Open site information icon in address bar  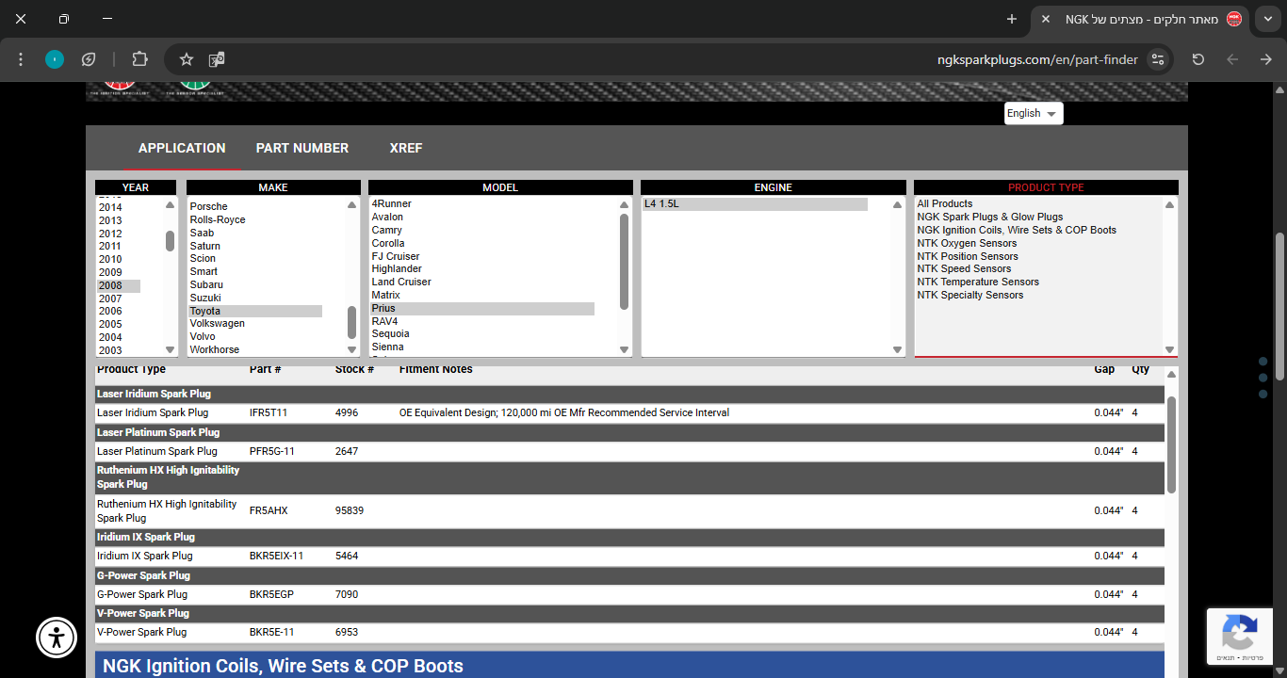click(1159, 59)
